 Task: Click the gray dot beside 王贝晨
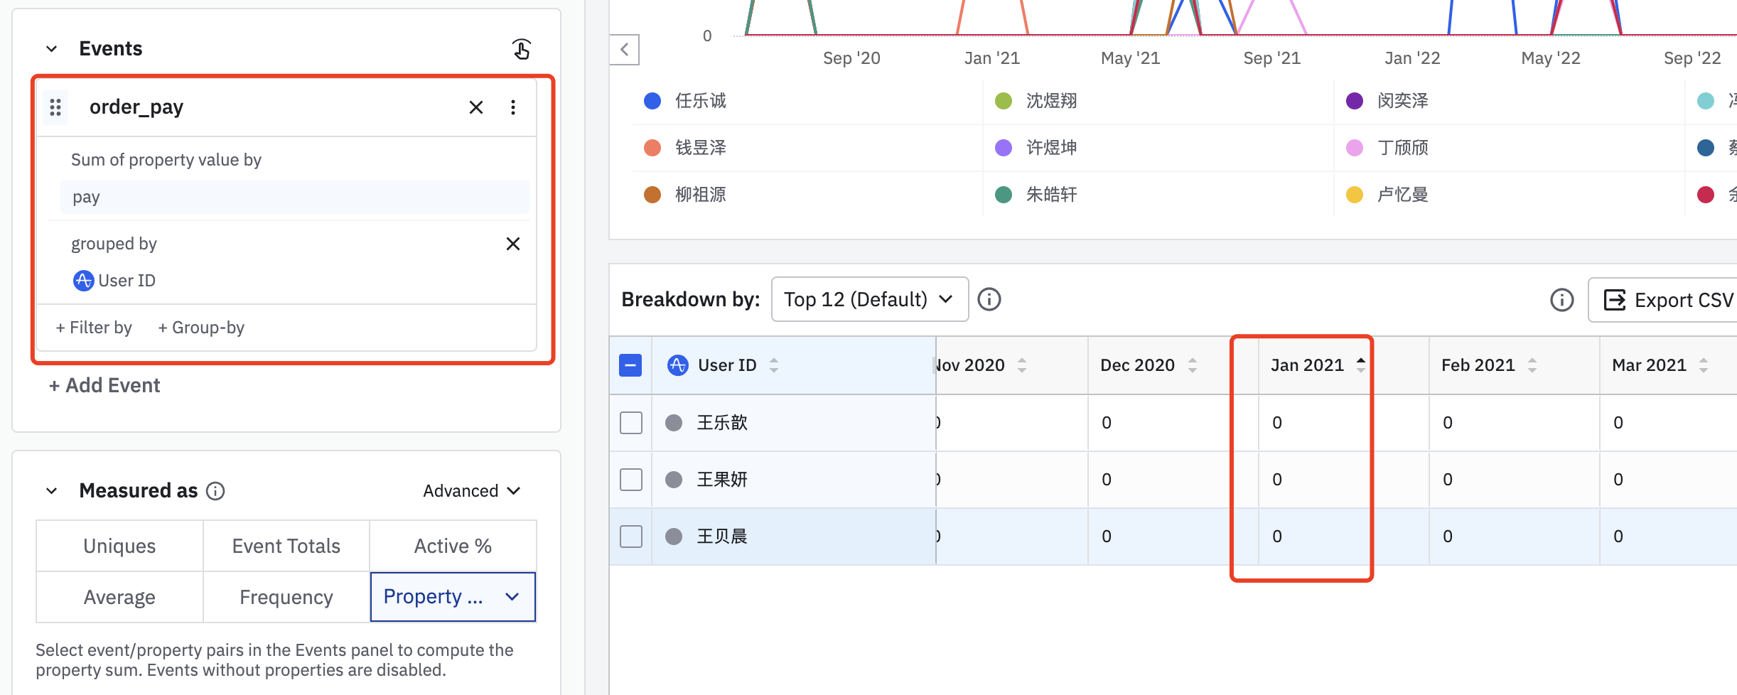pyautogui.click(x=674, y=537)
